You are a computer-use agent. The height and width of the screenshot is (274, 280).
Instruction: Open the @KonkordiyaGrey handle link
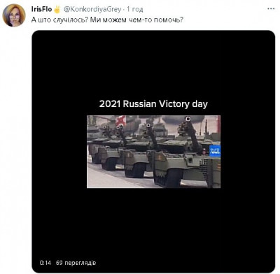point(92,9)
